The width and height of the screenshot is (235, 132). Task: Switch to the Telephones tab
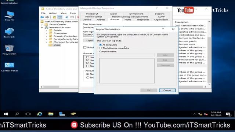143,19
